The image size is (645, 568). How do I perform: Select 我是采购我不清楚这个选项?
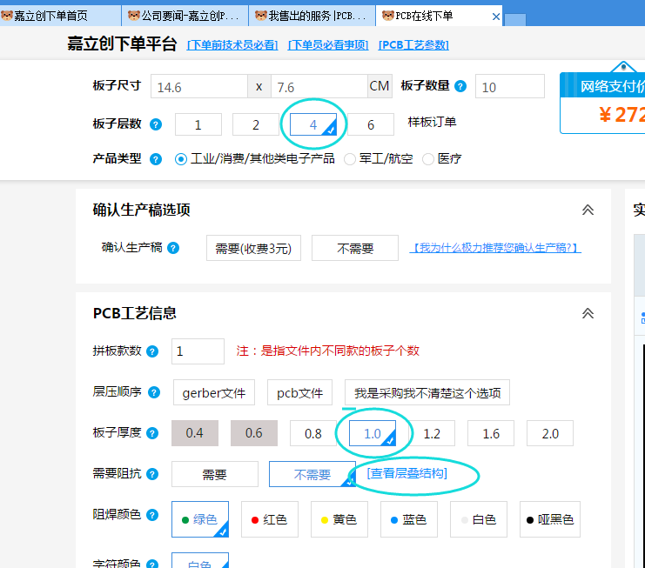click(x=427, y=392)
